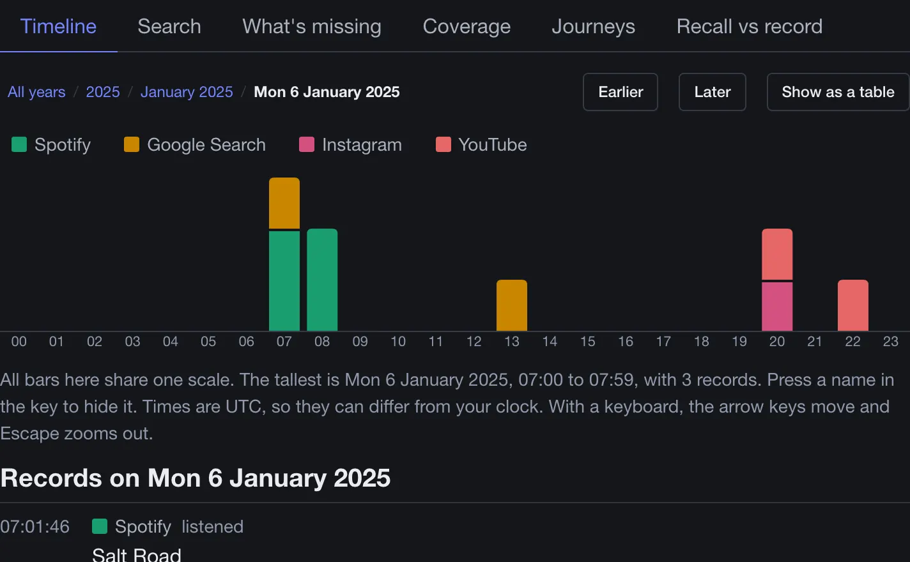The width and height of the screenshot is (910, 562).
Task: Open the January 2025 breadcrumb link
Action: [187, 92]
